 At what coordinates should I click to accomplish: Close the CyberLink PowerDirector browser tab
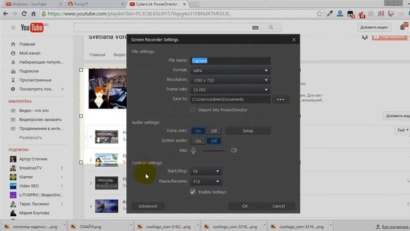pyautogui.click(x=184, y=4)
